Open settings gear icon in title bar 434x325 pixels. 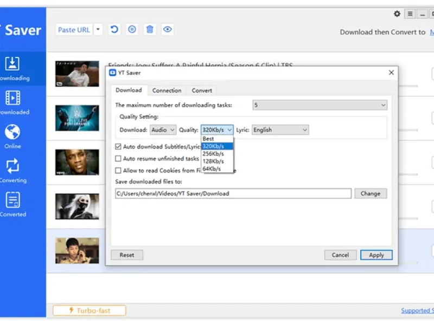click(x=397, y=14)
